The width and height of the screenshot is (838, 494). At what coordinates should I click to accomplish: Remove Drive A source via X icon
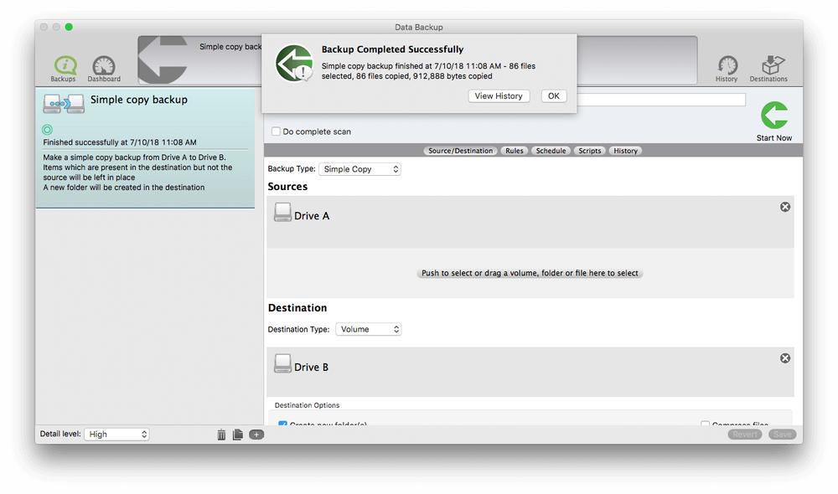(x=784, y=207)
